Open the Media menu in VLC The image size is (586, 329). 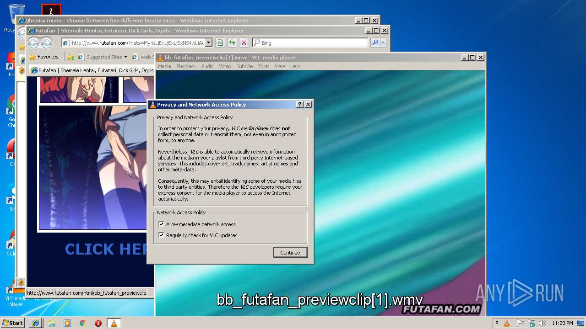[164, 66]
